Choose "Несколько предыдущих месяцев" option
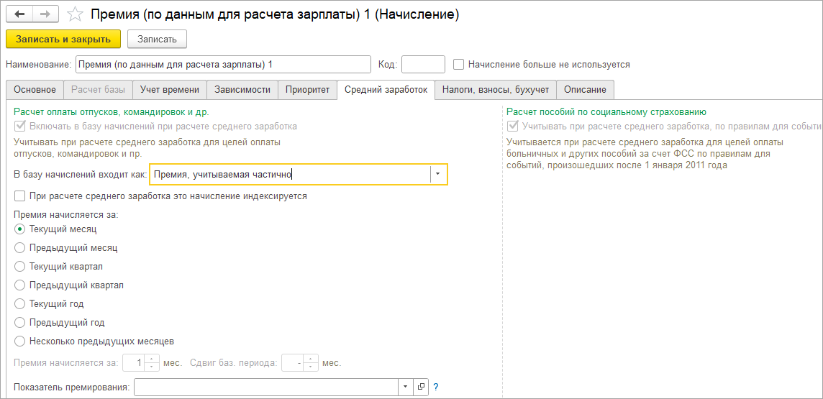The image size is (823, 399). pos(20,341)
